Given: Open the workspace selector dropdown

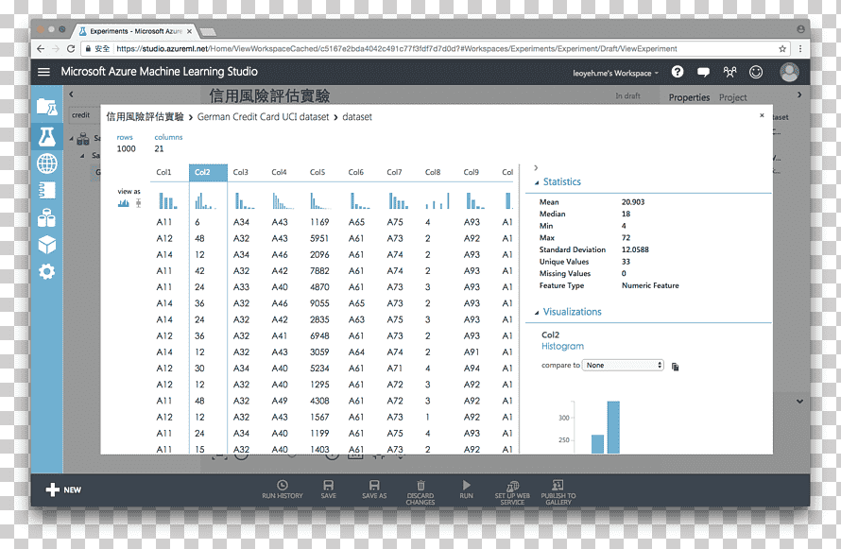Looking at the screenshot, I should [x=615, y=73].
